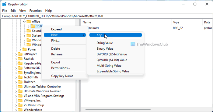213x112 pixels.
Task: Click the QtProject folder icon
Action: pos(20,54)
